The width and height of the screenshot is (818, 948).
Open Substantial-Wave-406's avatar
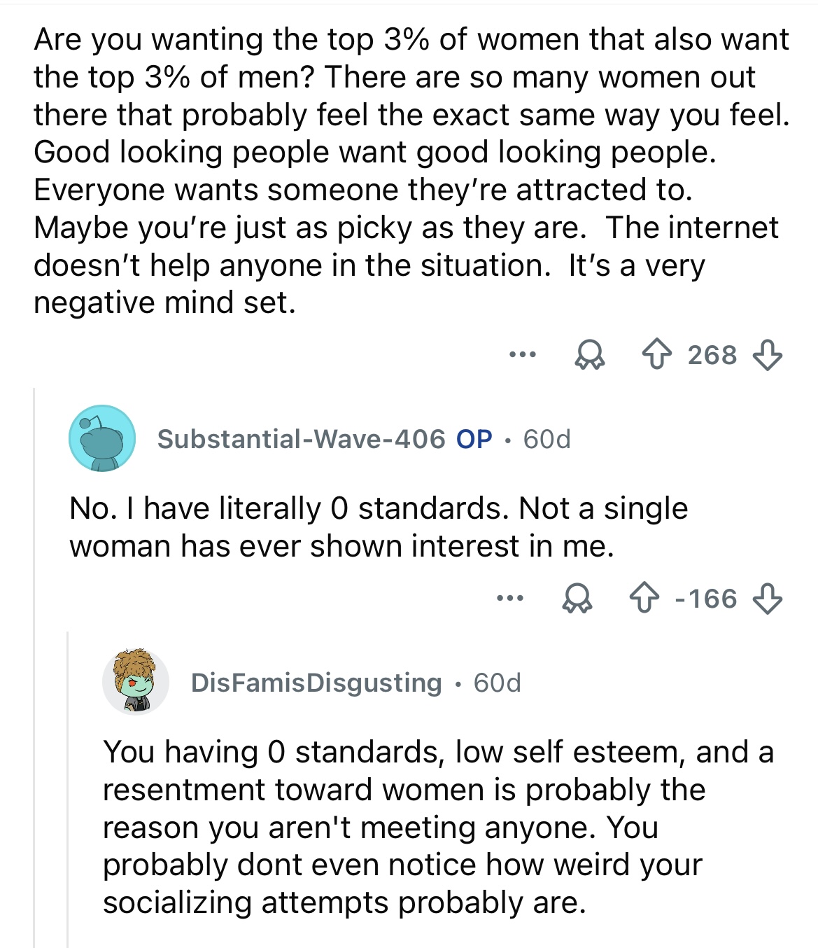pyautogui.click(x=102, y=438)
